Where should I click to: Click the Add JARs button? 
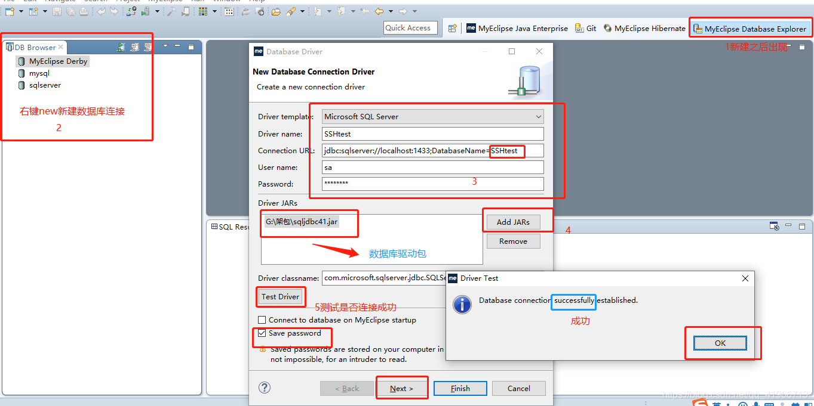point(513,222)
